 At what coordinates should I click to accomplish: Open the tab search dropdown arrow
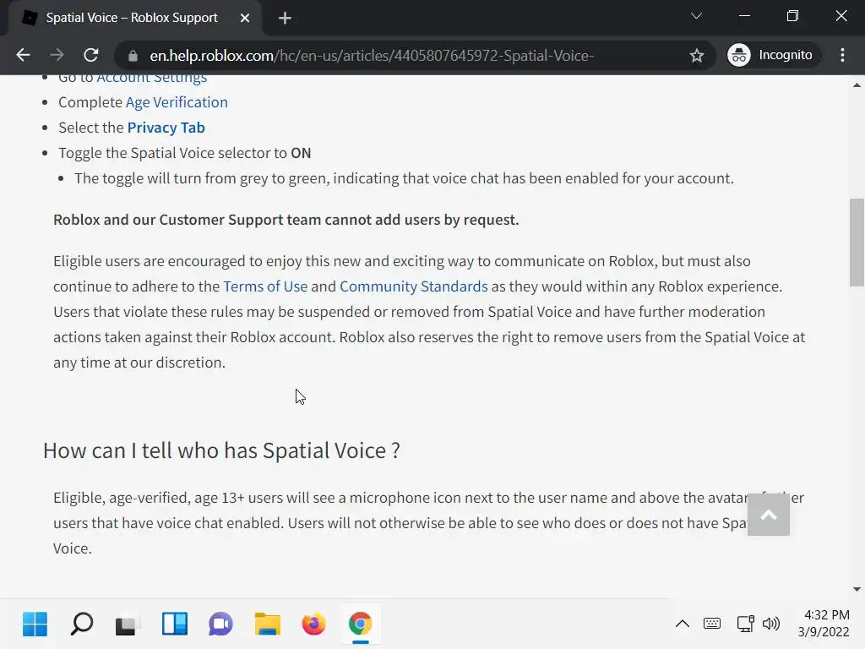point(696,16)
